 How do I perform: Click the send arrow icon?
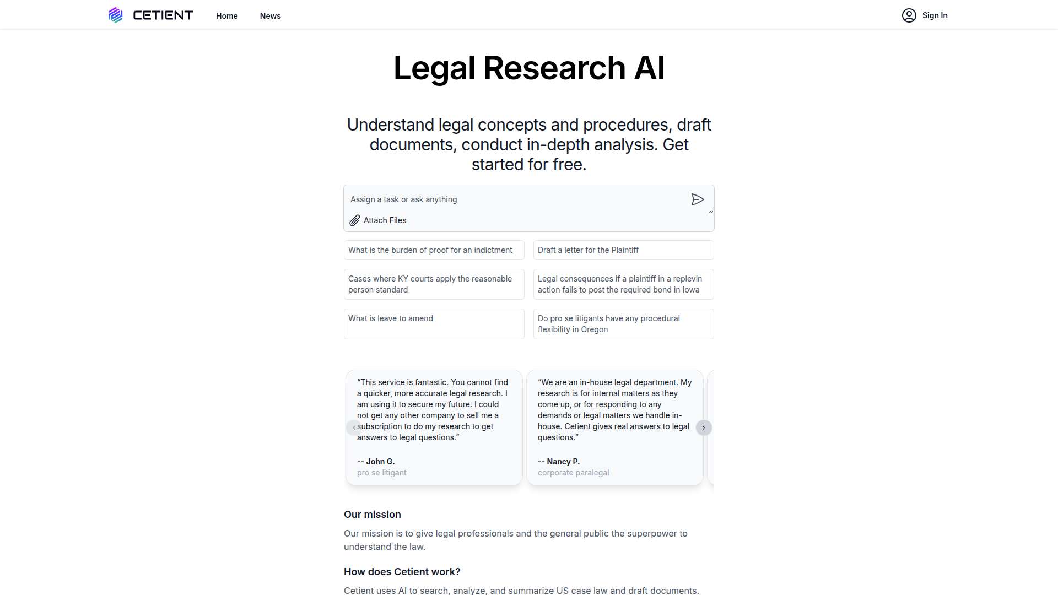(698, 199)
